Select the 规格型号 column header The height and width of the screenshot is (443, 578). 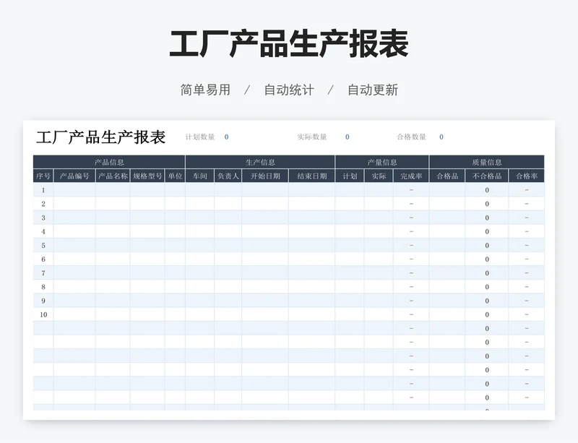tap(147, 176)
